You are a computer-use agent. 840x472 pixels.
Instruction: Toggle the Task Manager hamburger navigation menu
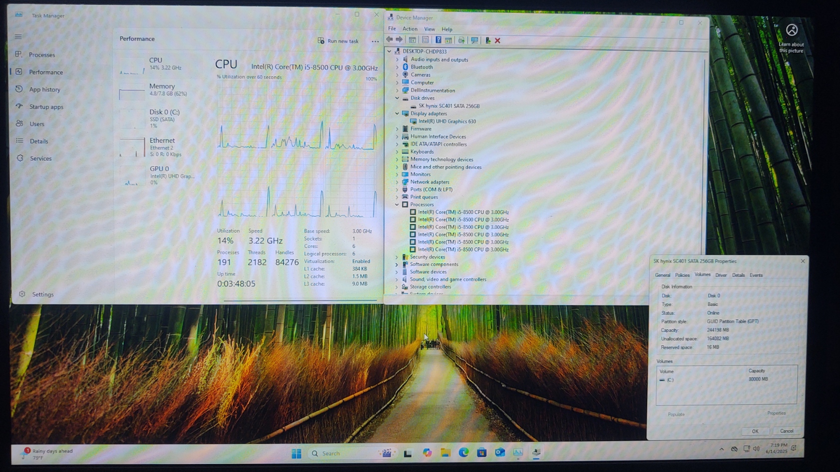pos(18,36)
